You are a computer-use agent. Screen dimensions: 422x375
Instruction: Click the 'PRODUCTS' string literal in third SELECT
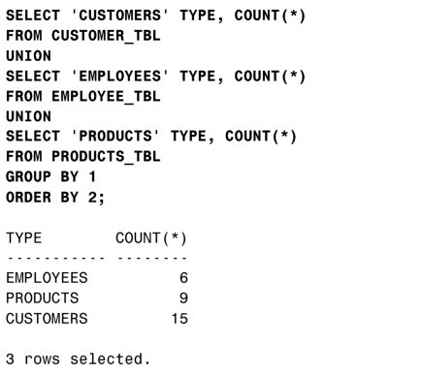pyautogui.click(x=115, y=136)
